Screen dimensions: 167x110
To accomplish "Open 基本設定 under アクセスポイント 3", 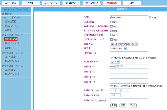I will 11,57.
